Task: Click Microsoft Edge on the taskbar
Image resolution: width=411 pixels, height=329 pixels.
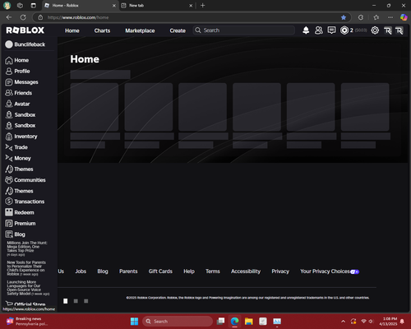Action: (x=234, y=321)
